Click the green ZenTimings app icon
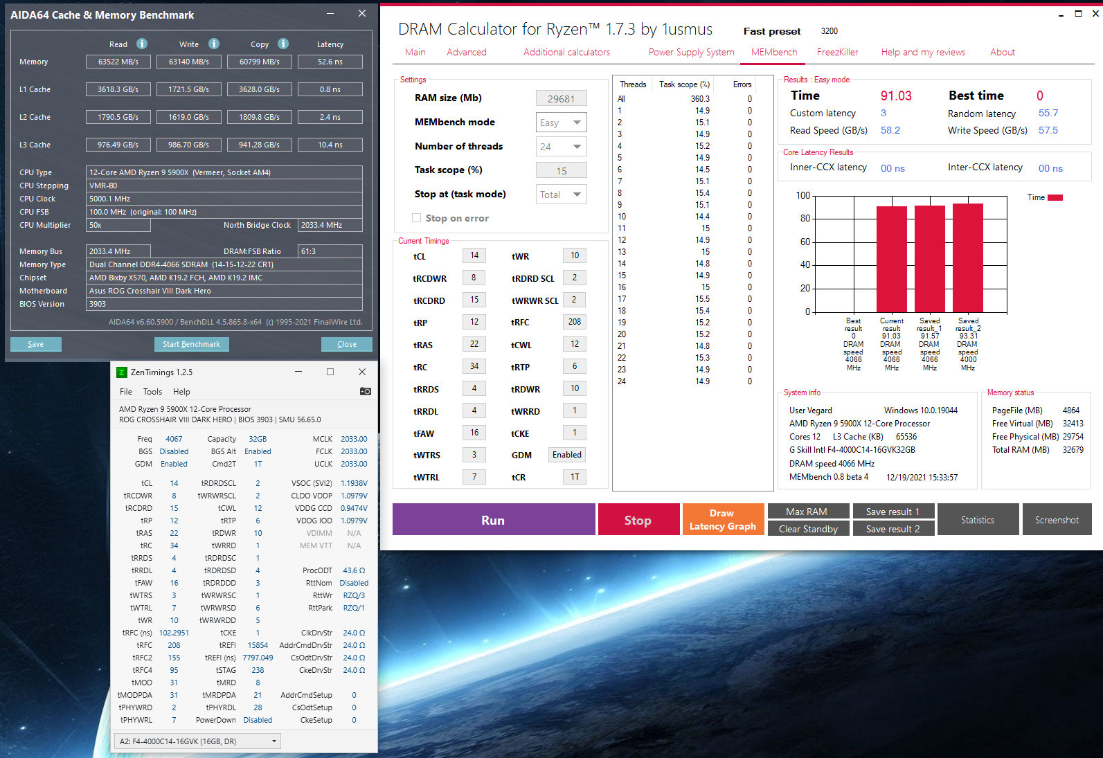Image resolution: width=1103 pixels, height=758 pixels. click(x=121, y=372)
